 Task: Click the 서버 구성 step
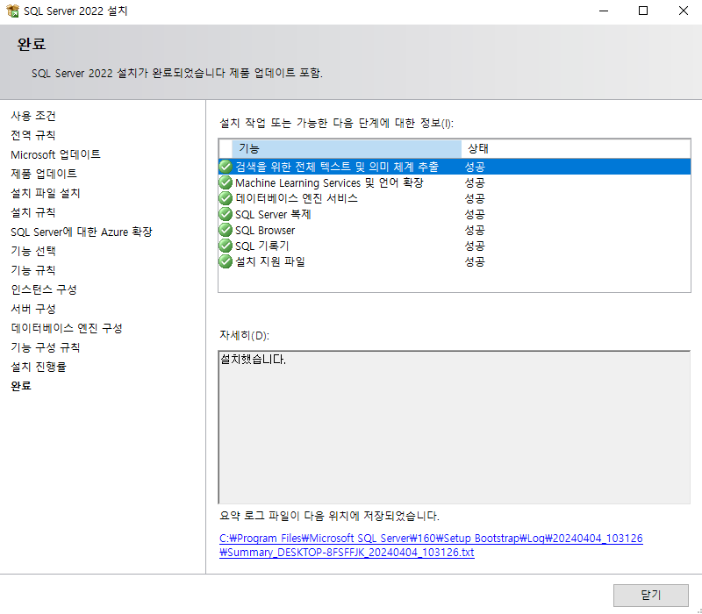coord(33,309)
